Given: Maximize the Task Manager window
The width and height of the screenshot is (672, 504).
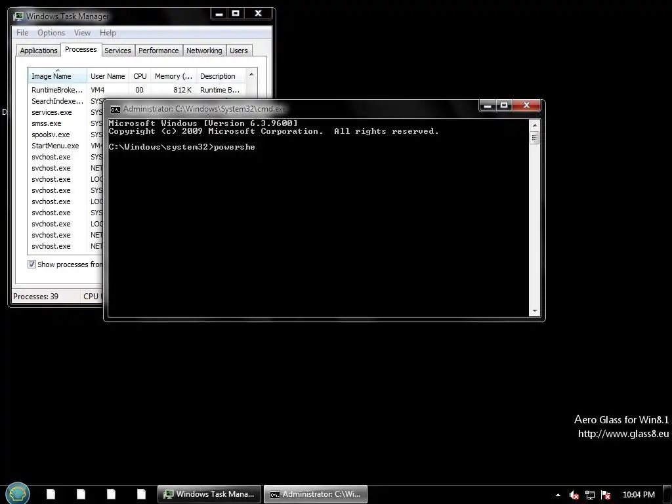Looking at the screenshot, I should (236, 14).
